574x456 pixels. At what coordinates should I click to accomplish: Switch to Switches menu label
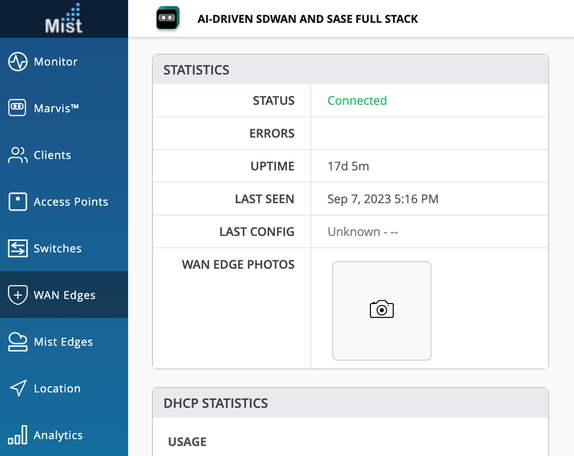tap(57, 248)
